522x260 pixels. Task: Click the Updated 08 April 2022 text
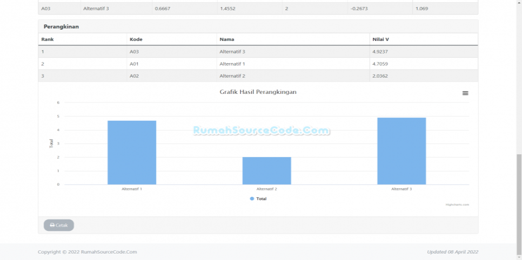pos(453,252)
